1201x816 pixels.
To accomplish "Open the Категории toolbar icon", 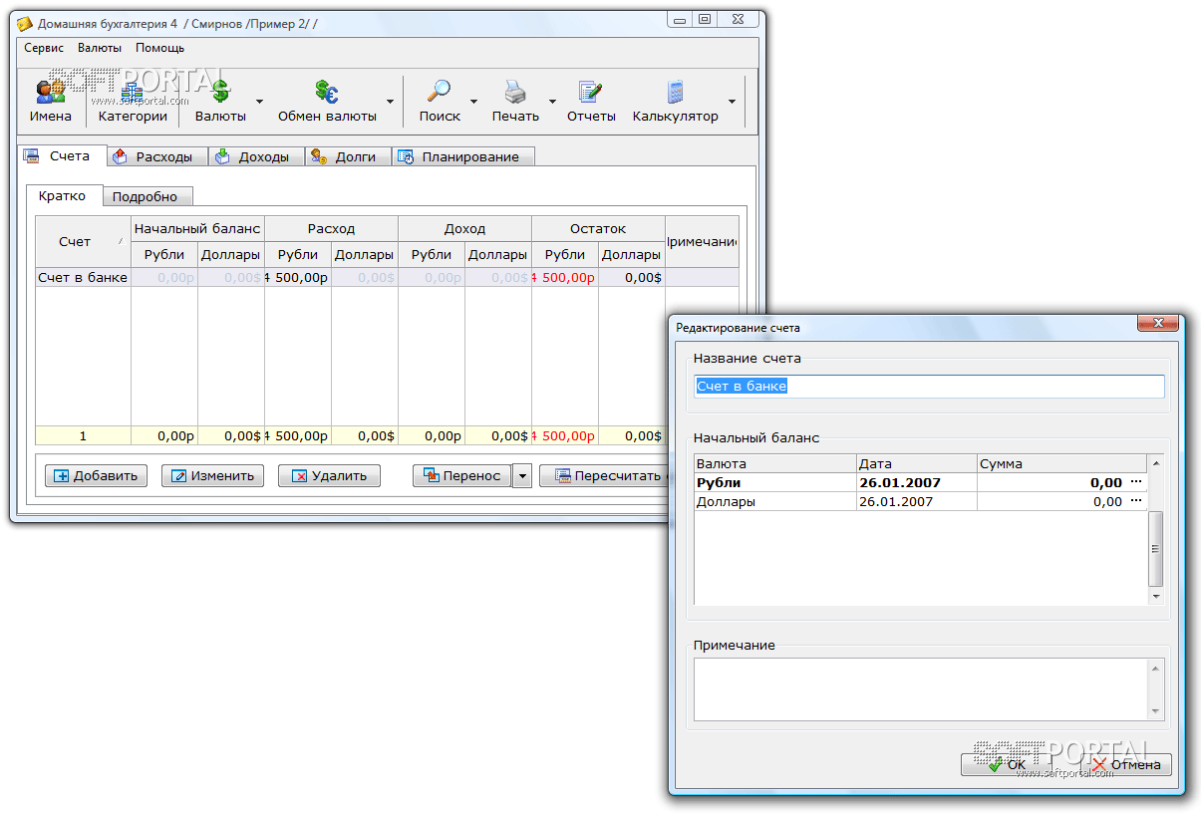I will pos(133,102).
